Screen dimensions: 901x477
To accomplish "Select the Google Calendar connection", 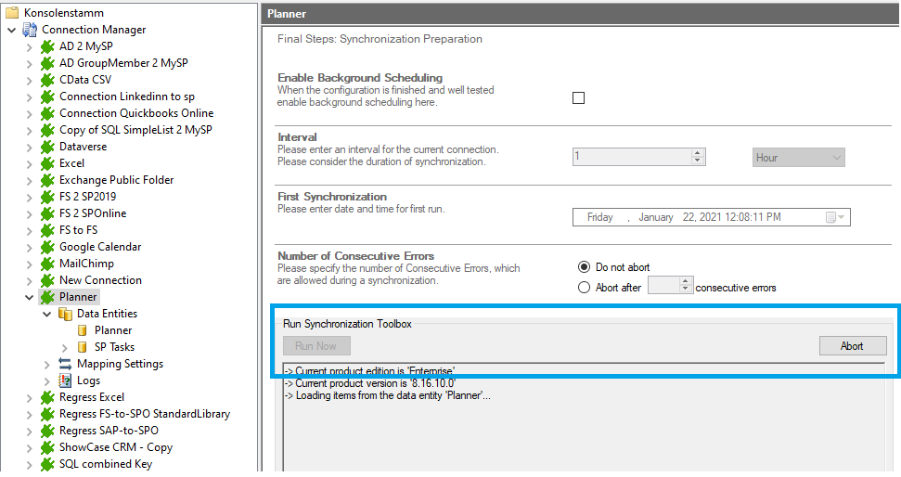I will pyautogui.click(x=100, y=247).
